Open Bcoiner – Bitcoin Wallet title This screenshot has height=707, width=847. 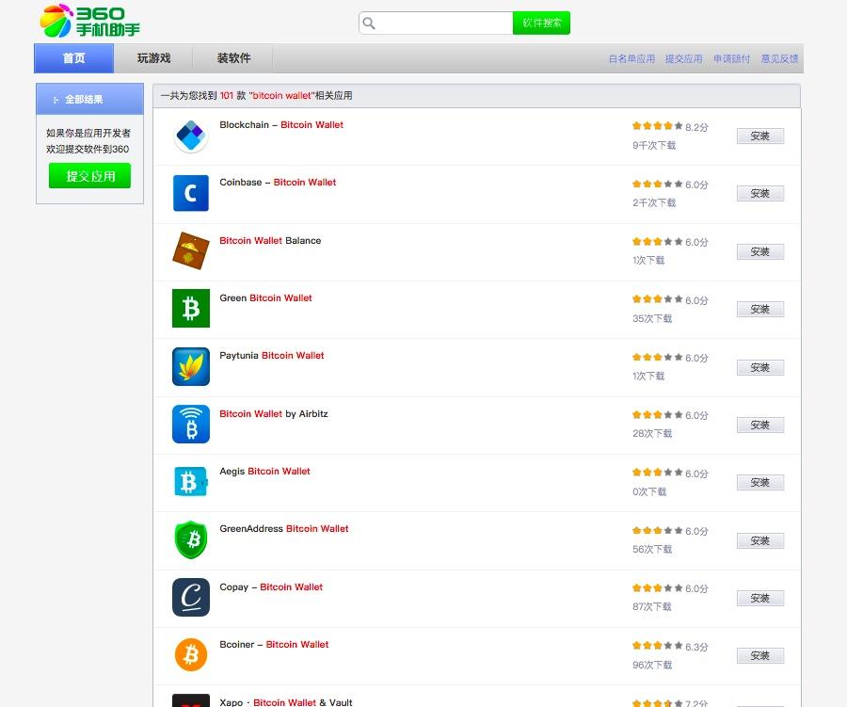click(x=274, y=644)
